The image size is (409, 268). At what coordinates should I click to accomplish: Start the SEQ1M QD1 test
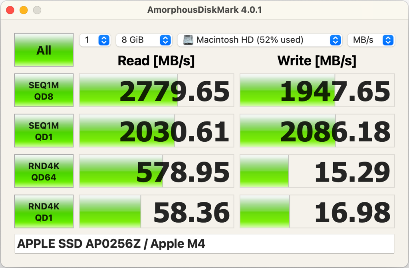(x=44, y=131)
